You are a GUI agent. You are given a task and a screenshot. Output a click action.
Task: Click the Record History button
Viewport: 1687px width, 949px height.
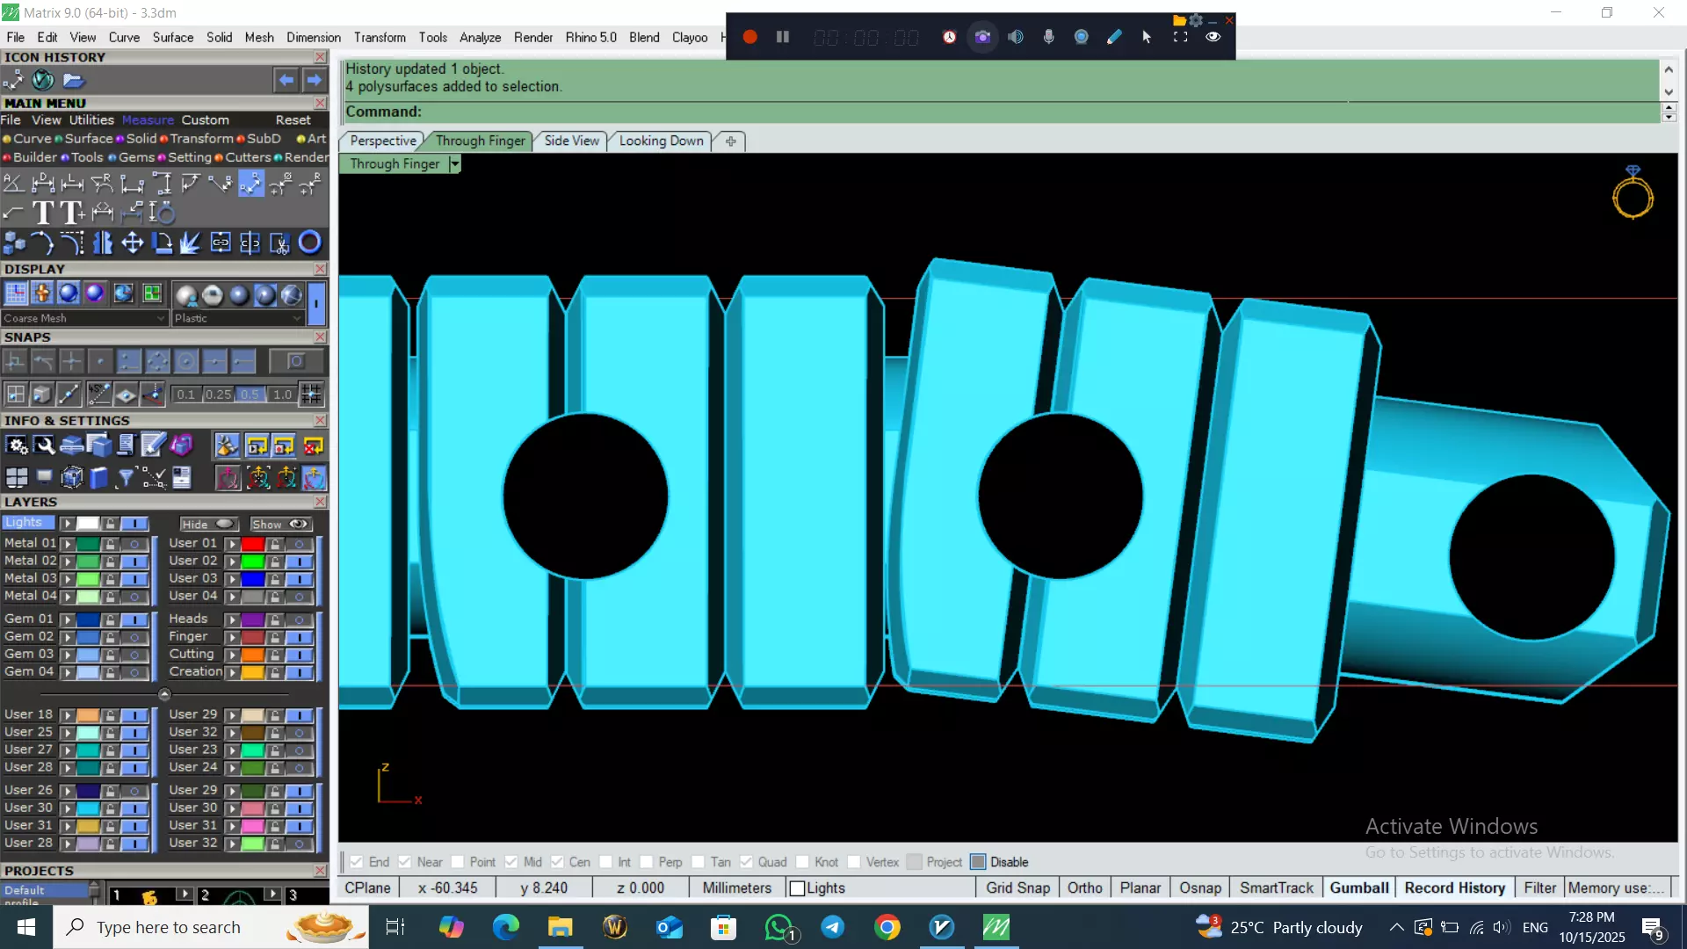pos(1454,887)
